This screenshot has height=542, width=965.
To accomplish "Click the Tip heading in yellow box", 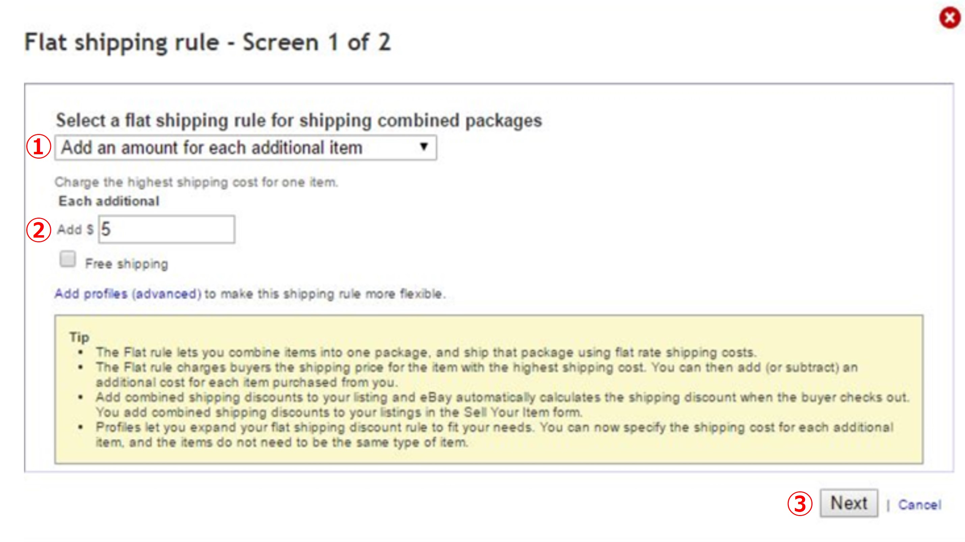I will pos(79,337).
